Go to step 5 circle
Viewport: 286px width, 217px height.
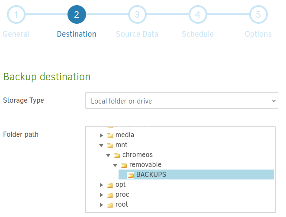pos(258,14)
